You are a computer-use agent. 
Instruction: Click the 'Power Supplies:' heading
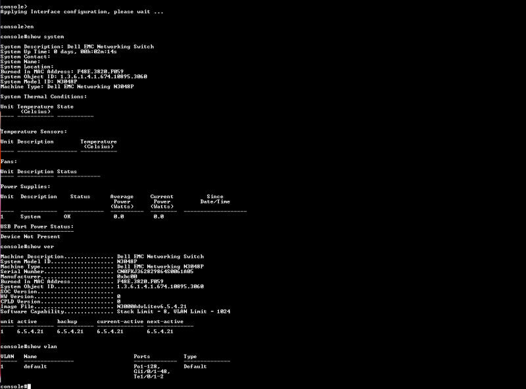coord(26,186)
